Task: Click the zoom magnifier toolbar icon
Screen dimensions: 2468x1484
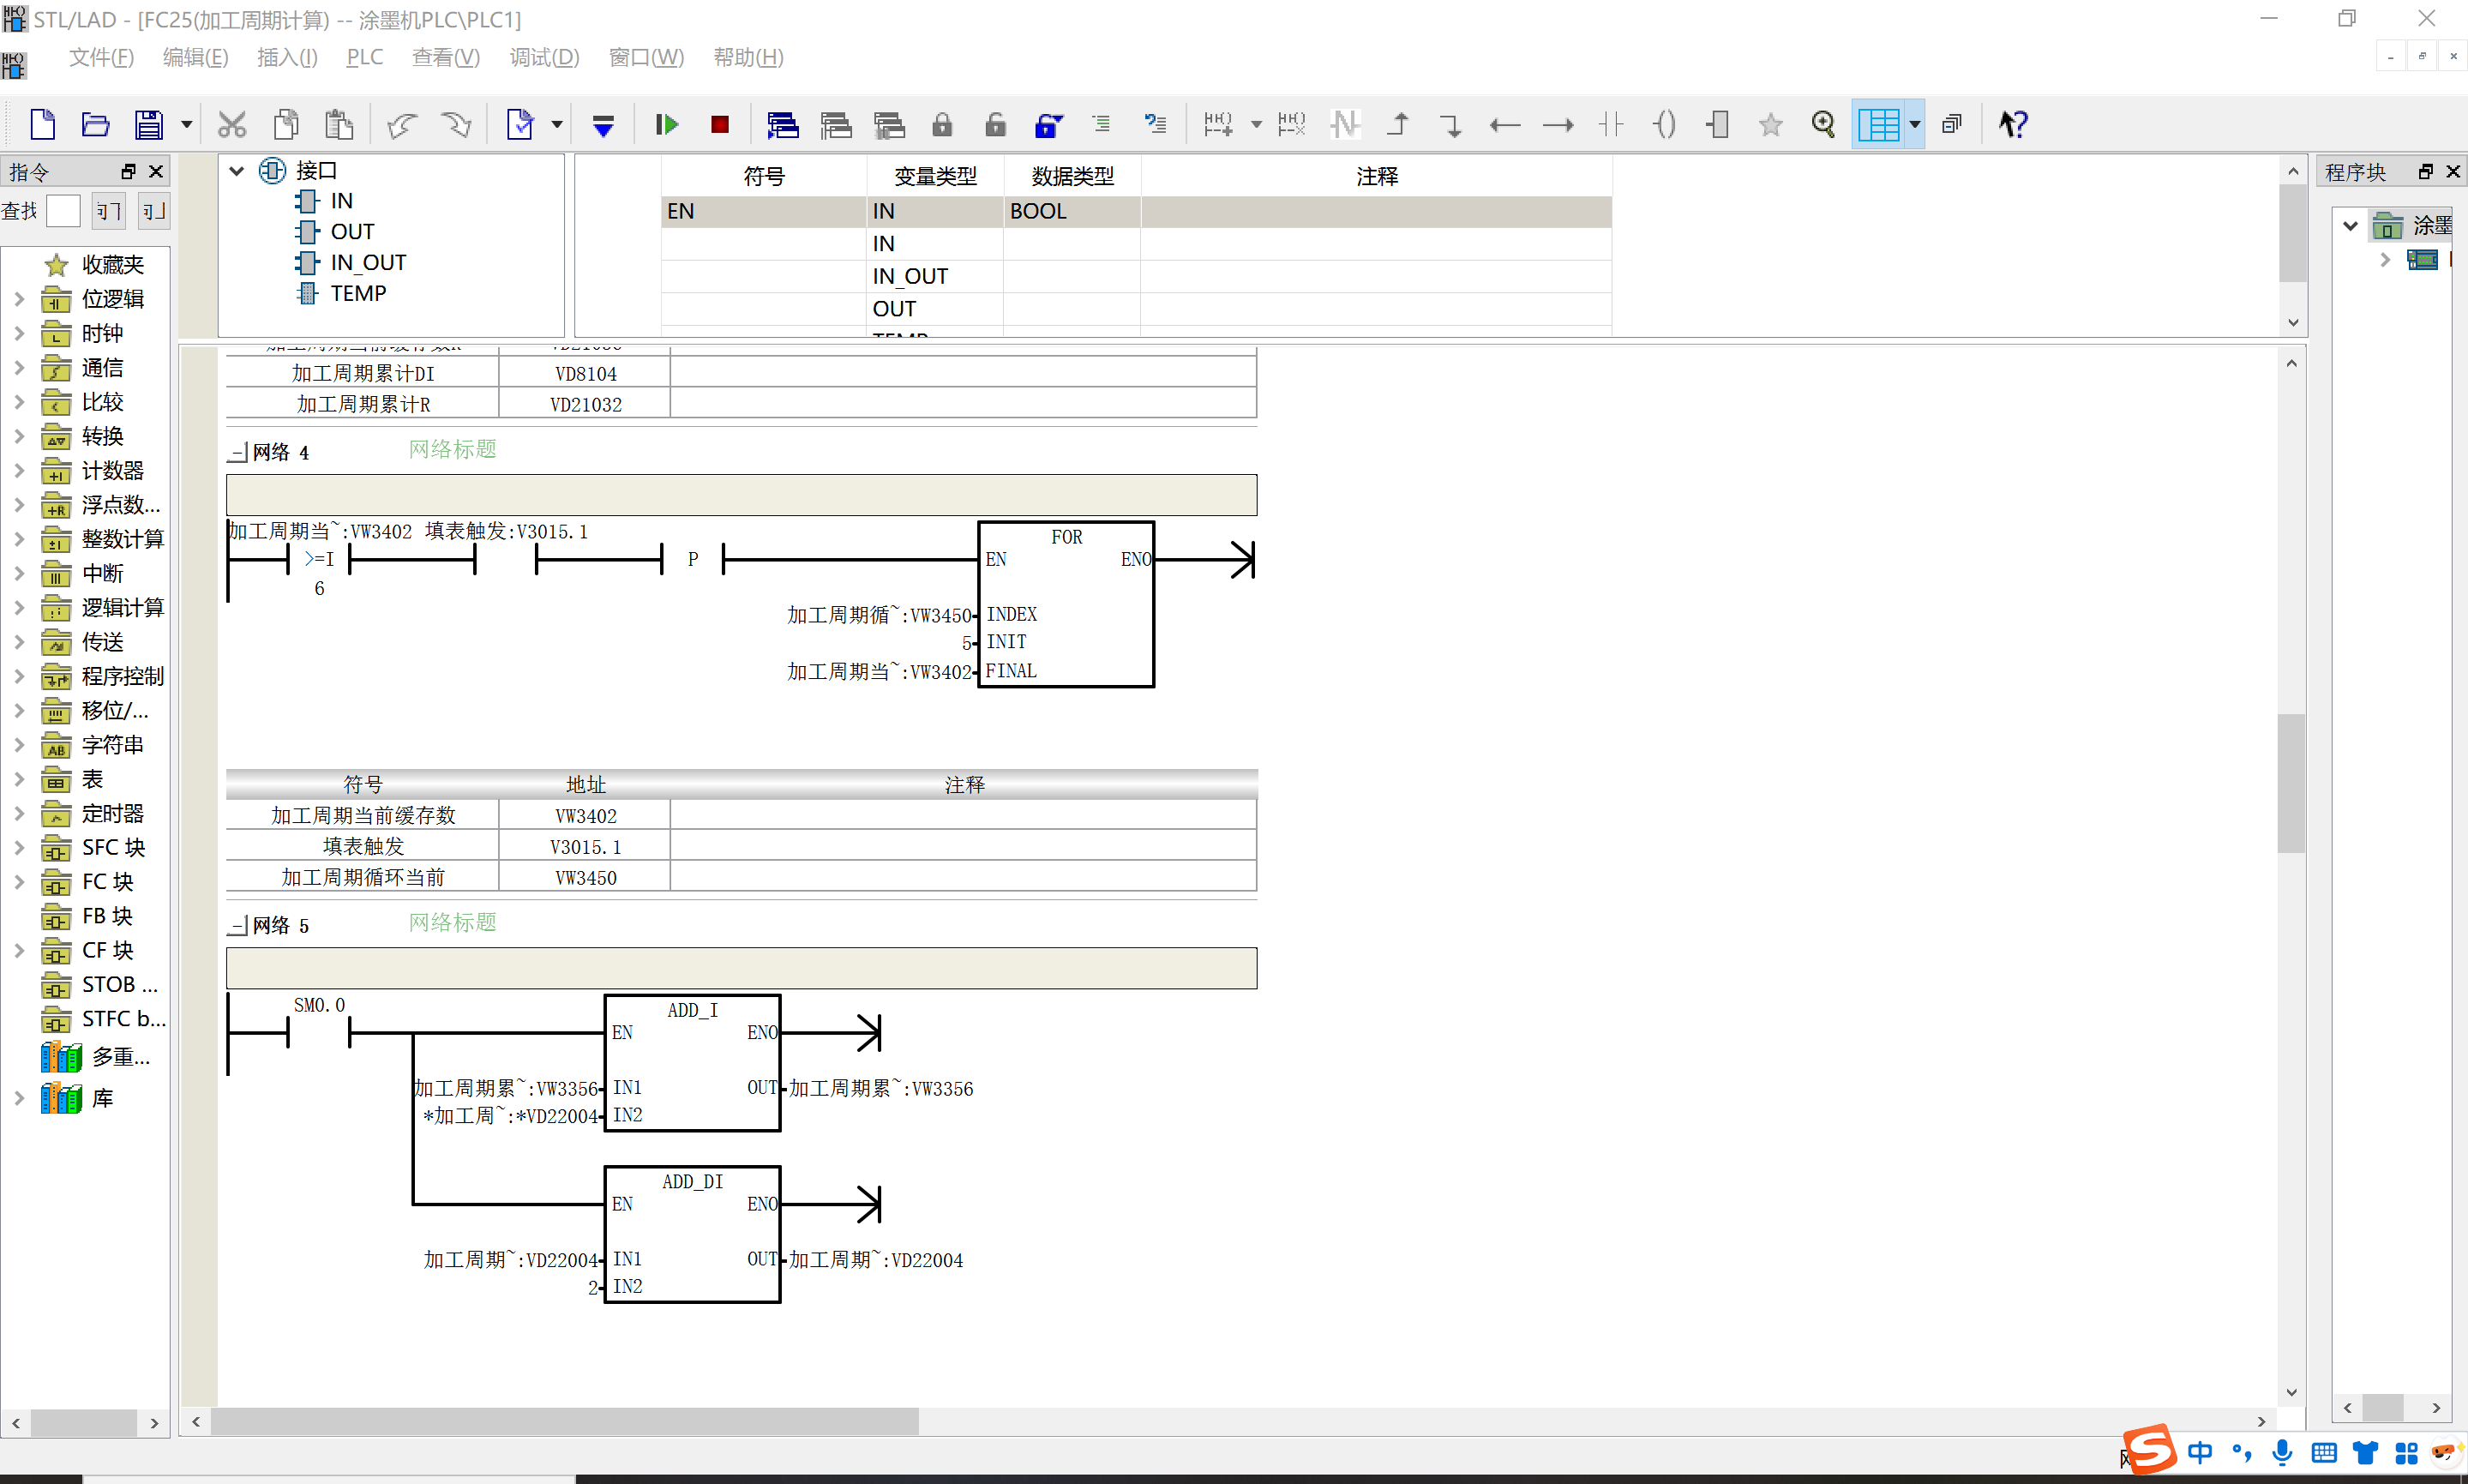Action: [1823, 125]
